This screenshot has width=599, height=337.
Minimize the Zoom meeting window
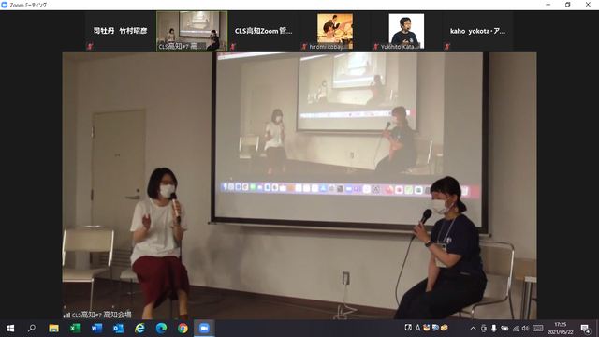click(548, 5)
